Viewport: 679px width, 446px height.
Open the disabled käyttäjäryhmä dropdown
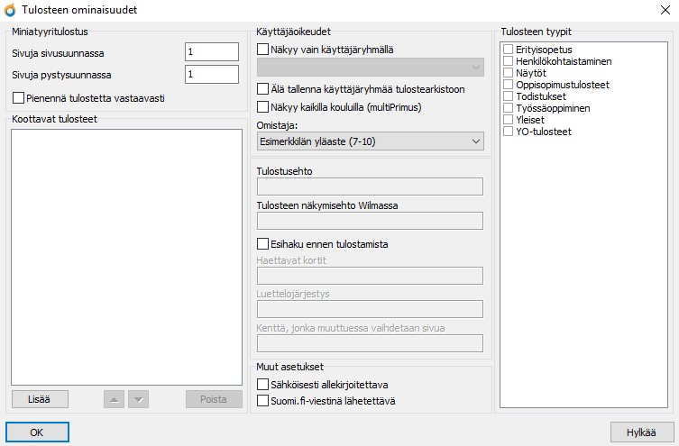point(371,68)
